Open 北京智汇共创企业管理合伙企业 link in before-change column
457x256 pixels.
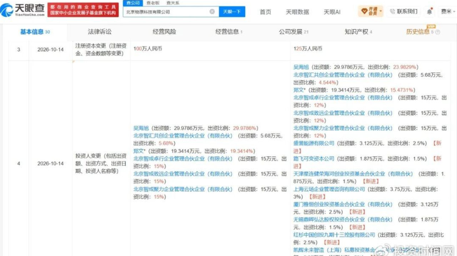pyautogui.click(x=183, y=136)
